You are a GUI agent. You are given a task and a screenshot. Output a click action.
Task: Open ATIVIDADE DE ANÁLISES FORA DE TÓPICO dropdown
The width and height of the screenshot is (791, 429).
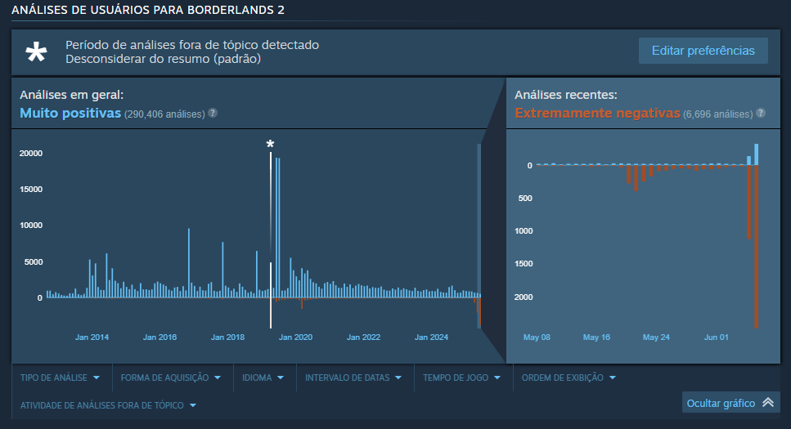click(x=108, y=405)
